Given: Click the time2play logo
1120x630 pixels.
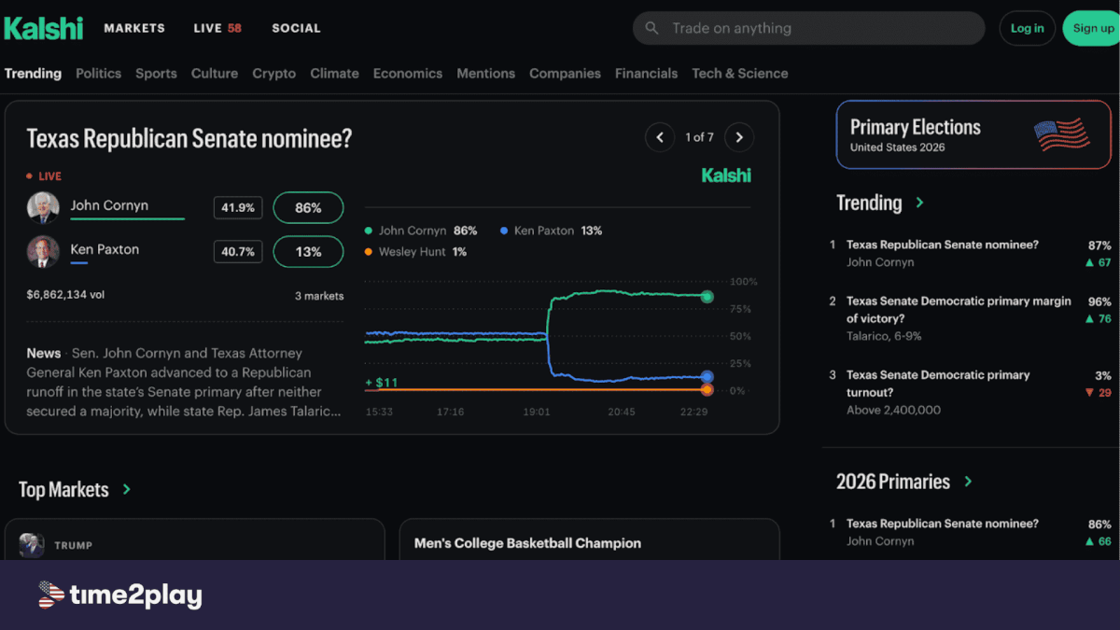Looking at the screenshot, I should 119,595.
